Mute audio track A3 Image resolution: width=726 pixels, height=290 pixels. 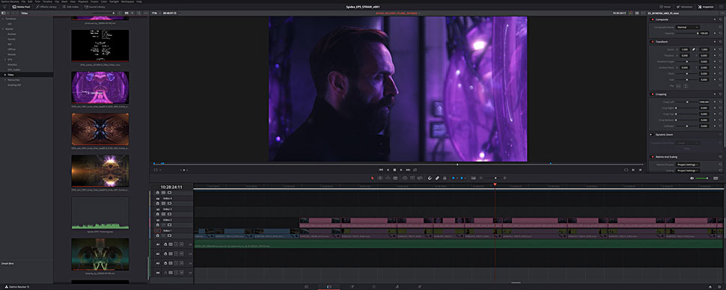click(181, 263)
